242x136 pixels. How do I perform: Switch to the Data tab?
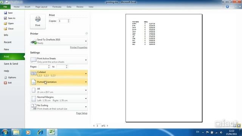click(69, 7)
